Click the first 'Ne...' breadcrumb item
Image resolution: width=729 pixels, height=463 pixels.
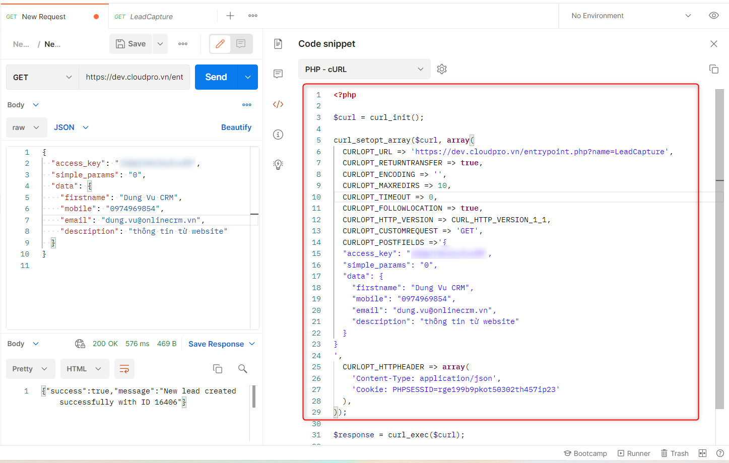click(x=21, y=44)
